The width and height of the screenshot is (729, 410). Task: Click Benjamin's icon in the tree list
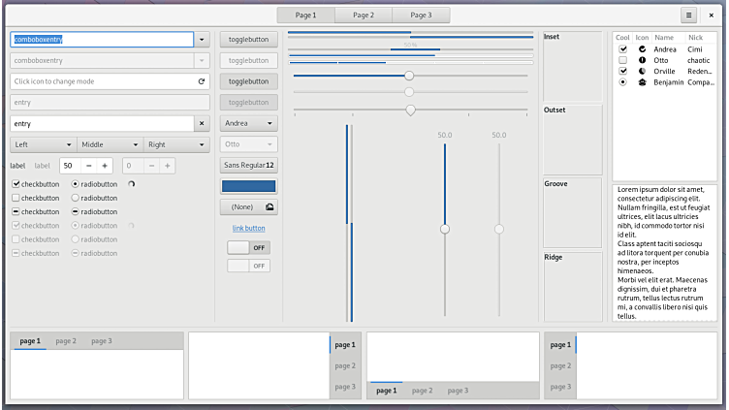[642, 82]
